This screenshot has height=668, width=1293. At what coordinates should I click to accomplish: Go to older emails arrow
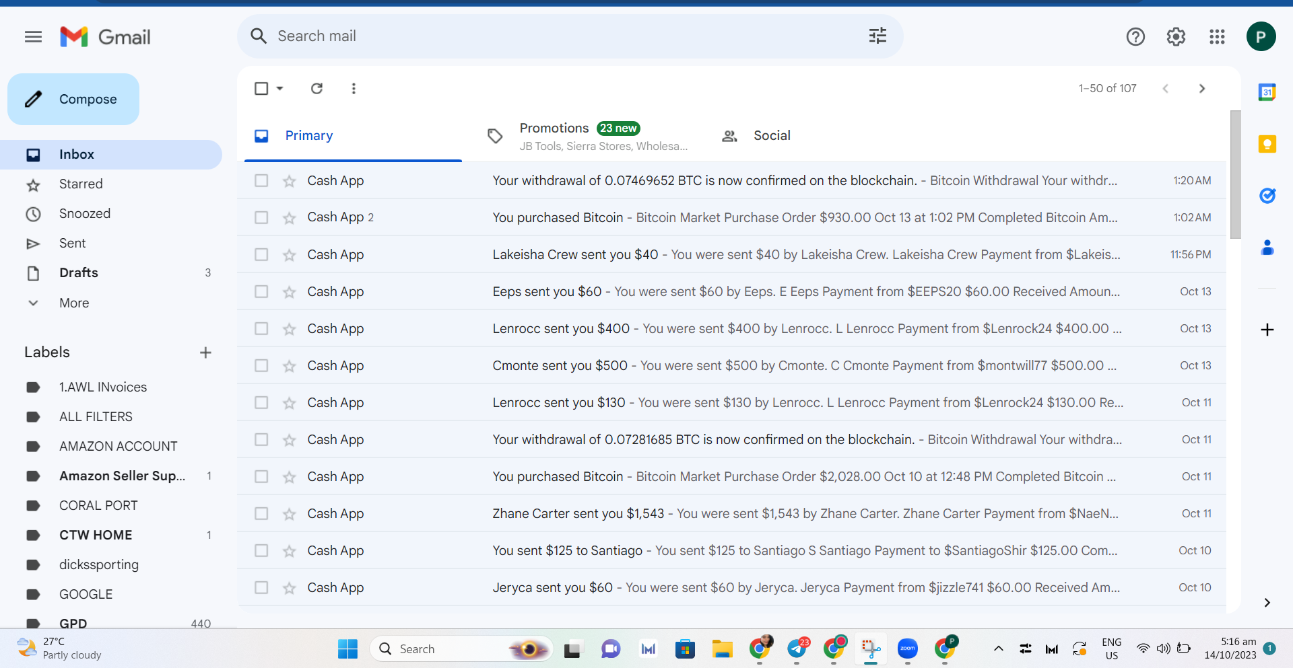[1202, 88]
